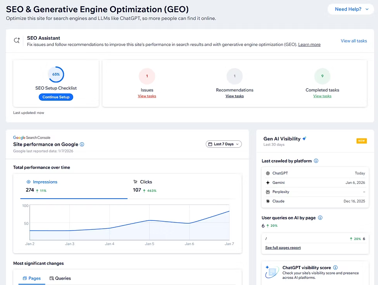
Task: Click the SEO Assistant refresh icon
Action: point(16,40)
